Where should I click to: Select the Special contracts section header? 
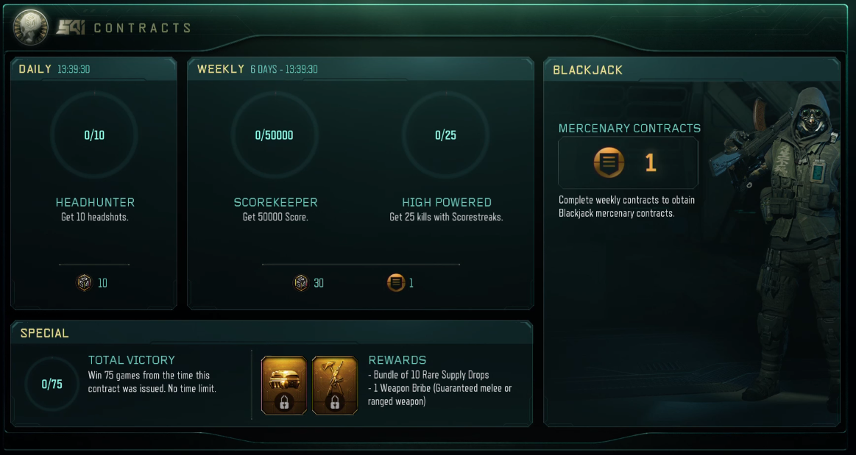272,333
